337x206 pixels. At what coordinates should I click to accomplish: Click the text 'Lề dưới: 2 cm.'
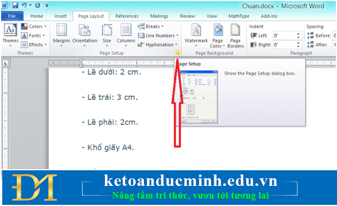point(112,72)
